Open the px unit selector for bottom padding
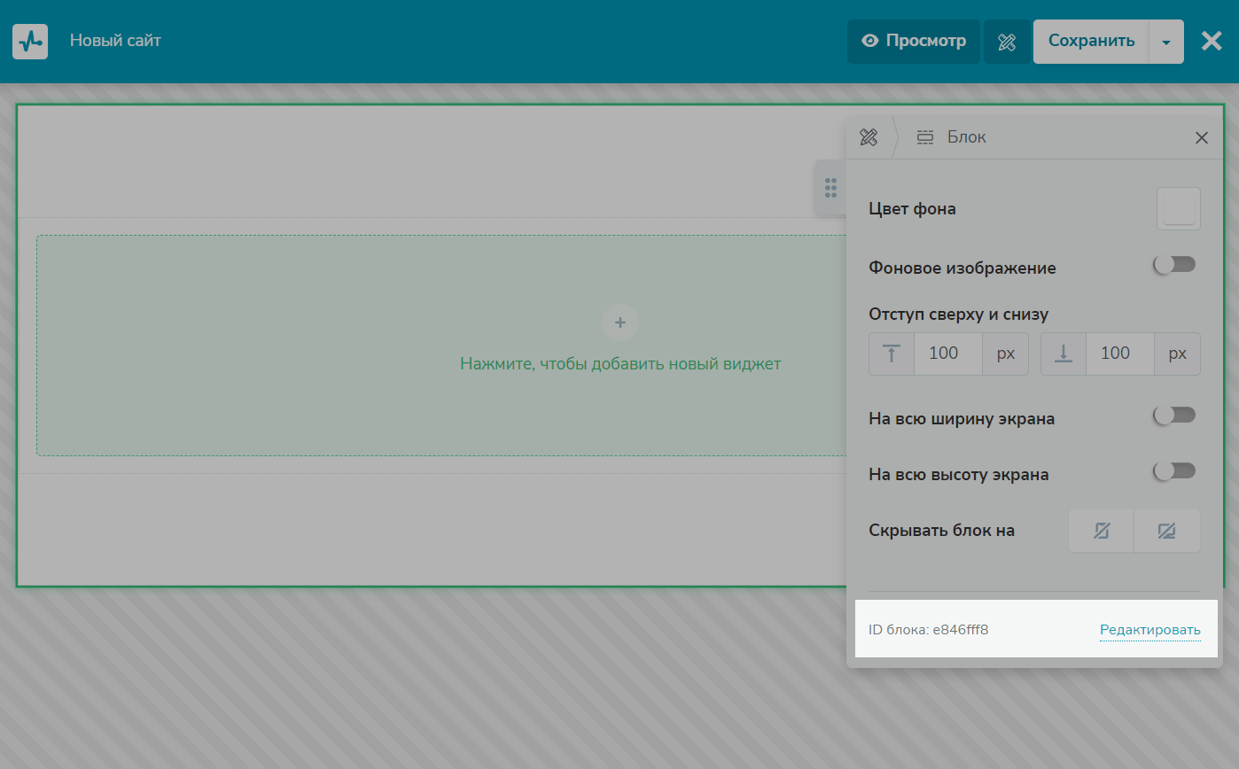1239x769 pixels. [x=1177, y=353]
